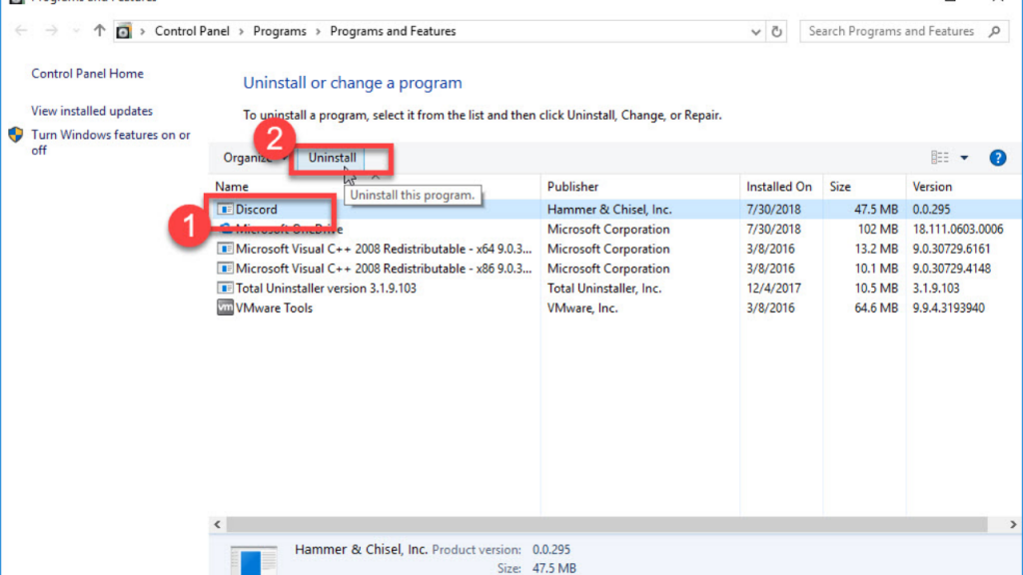Click the horizontal scrollbar left arrow

point(217,524)
